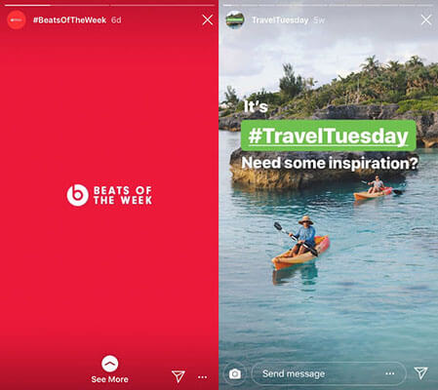Click the TravelTuesday story progress bar
This screenshot has width=438, height=390.
329,5
